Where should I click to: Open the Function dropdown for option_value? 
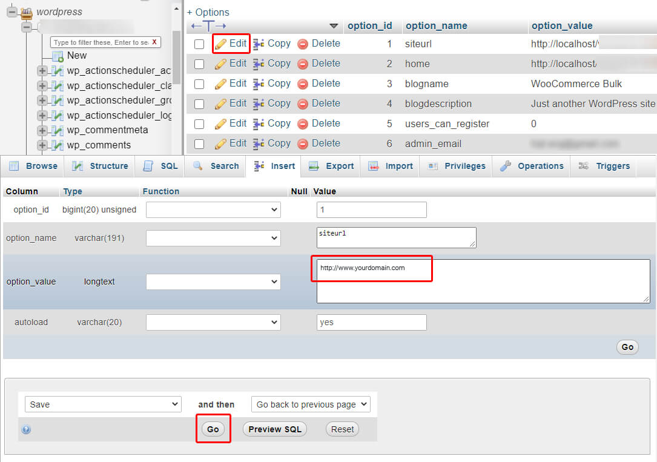coord(213,282)
